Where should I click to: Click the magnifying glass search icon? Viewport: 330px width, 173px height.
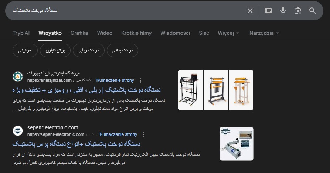click(x=312, y=11)
